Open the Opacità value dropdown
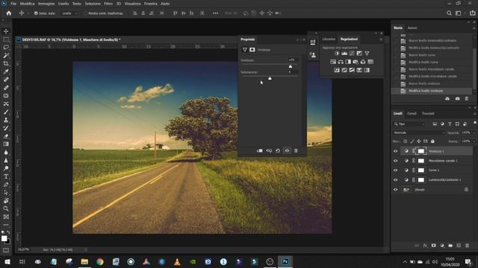This screenshot has height=268, width=478. 474,133
